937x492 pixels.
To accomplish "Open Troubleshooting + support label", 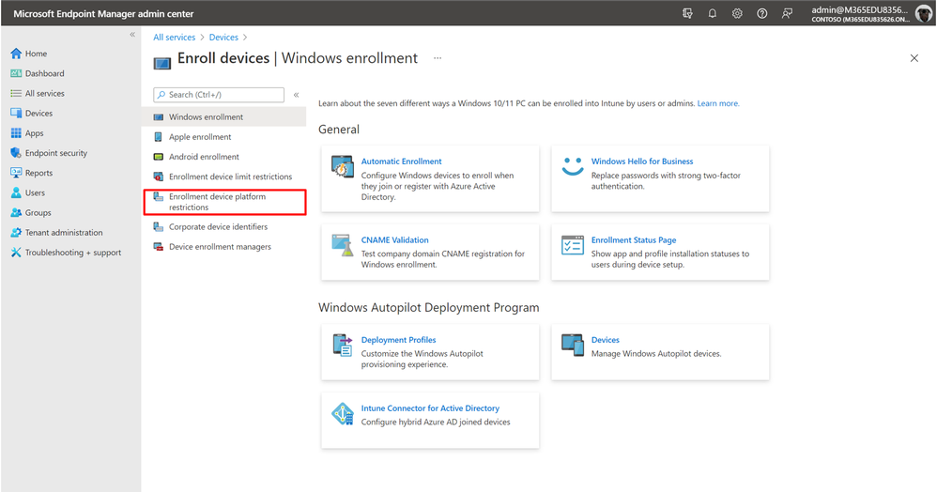I will pyautogui.click(x=73, y=253).
